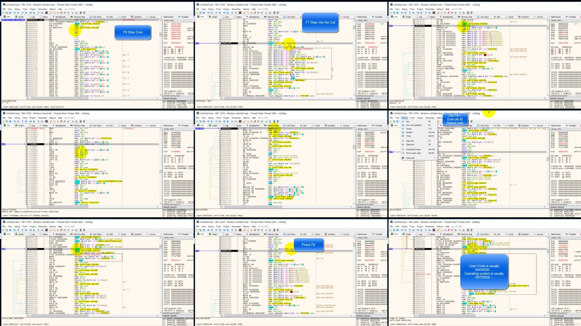The image size is (581, 326).
Task: Click horizontal scrollbar right arrow in Press F8 window
Action: click(351, 316)
